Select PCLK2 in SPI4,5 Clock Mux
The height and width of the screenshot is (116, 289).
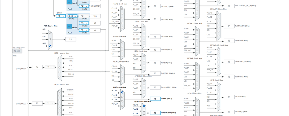coord(197,100)
